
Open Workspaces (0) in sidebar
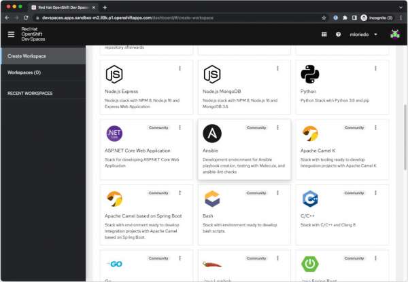coord(44,73)
